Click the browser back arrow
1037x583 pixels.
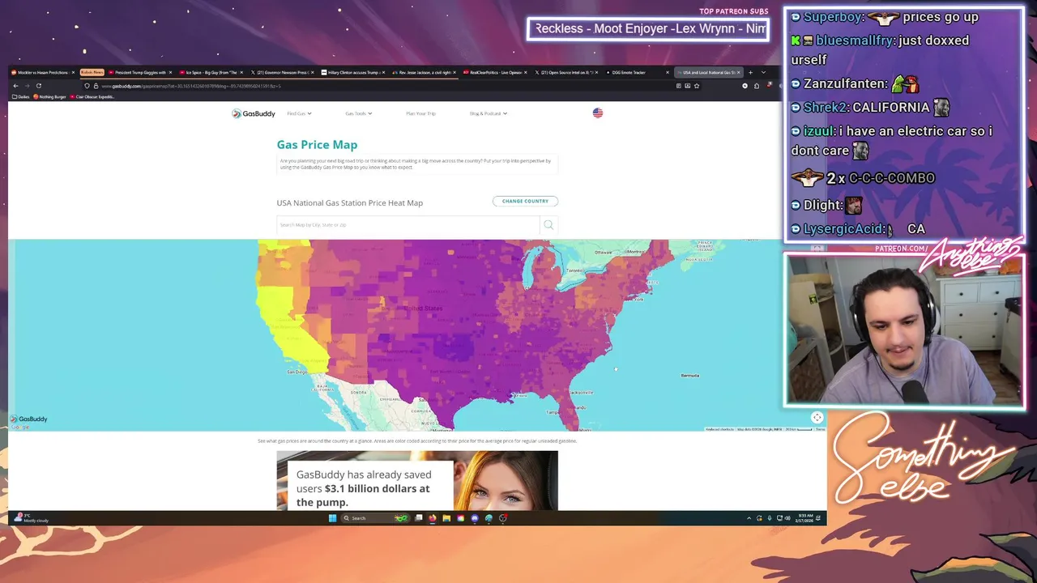pyautogui.click(x=15, y=86)
